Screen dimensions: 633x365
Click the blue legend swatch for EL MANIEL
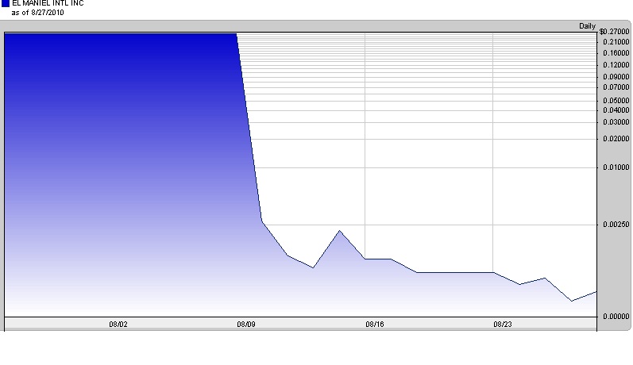click(x=6, y=4)
